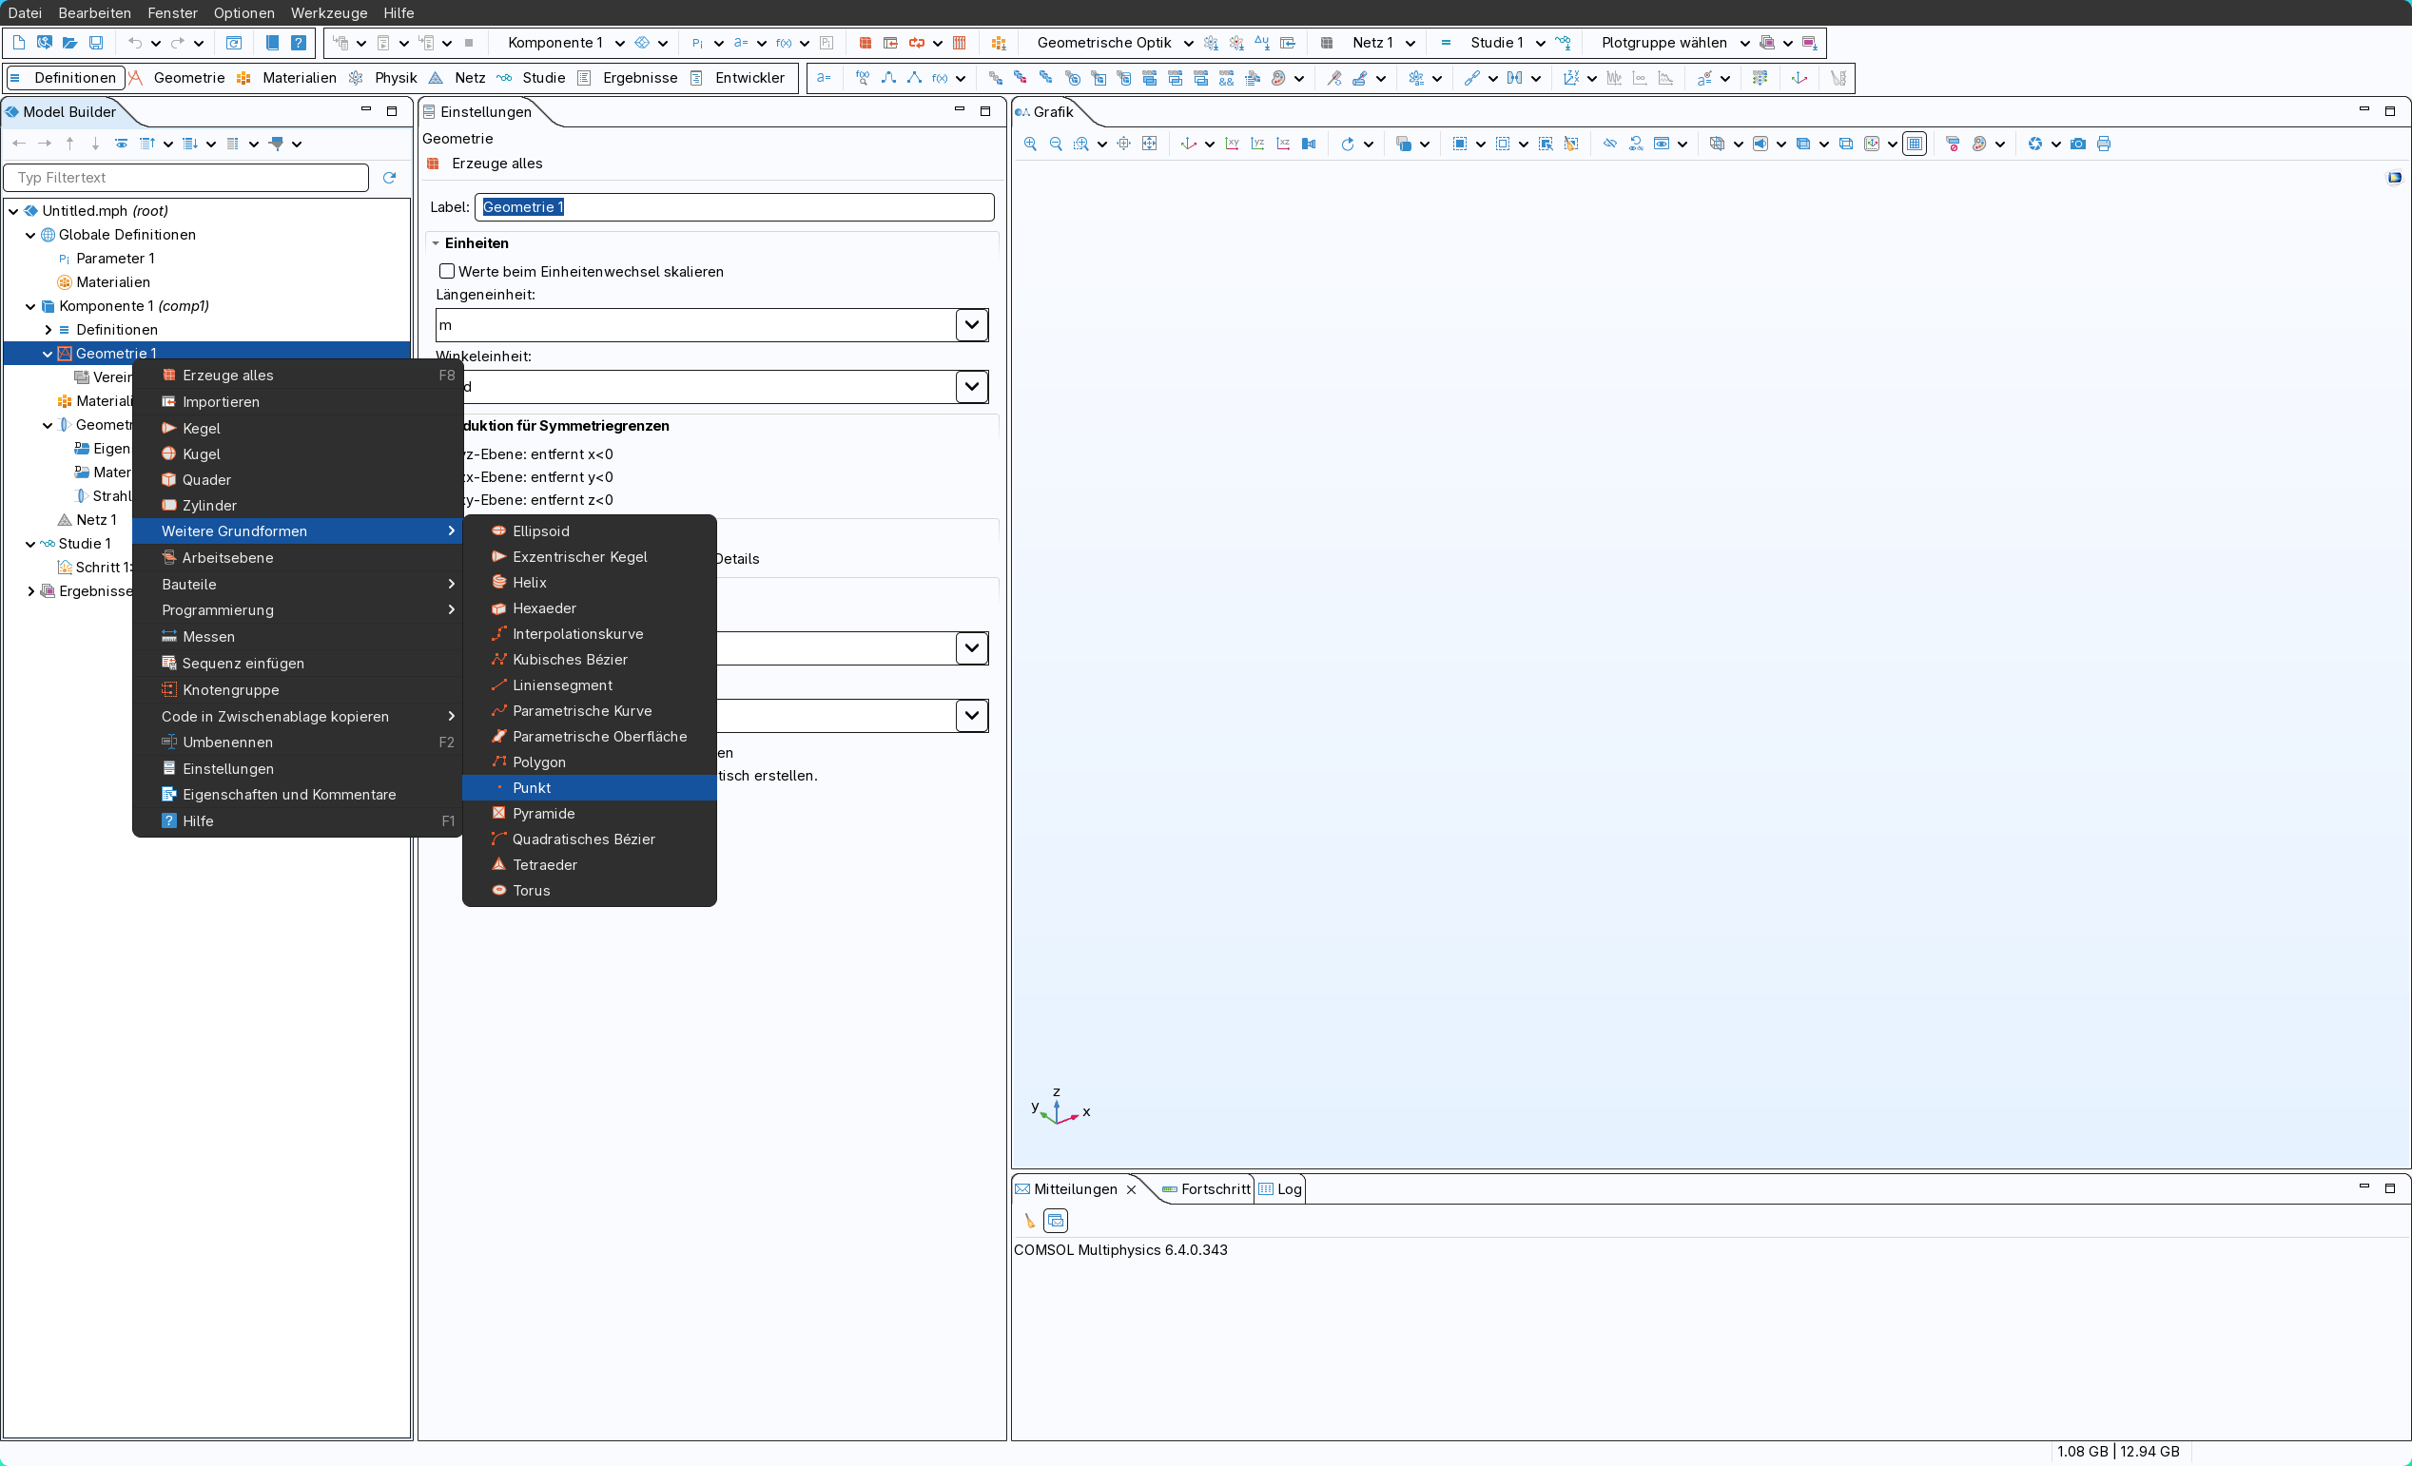Open the Komponente 1 toolbar dropdown
Screen dimensions: 2412x1466
pyautogui.click(x=619, y=43)
